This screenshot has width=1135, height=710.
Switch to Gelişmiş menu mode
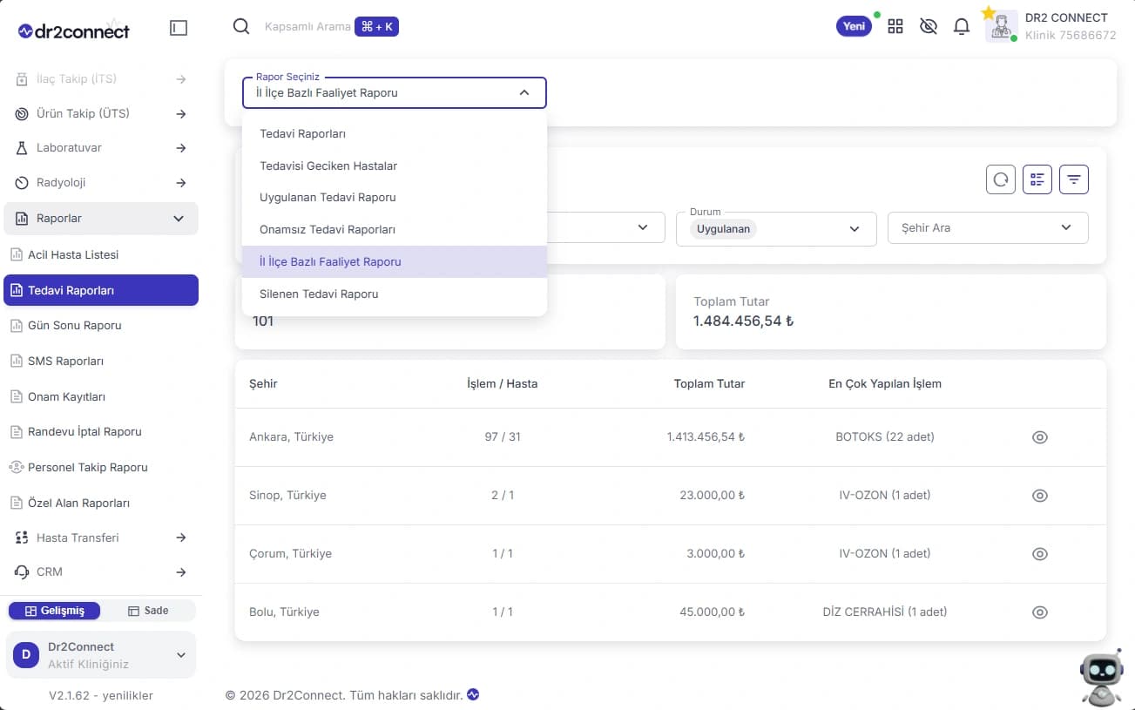54,611
